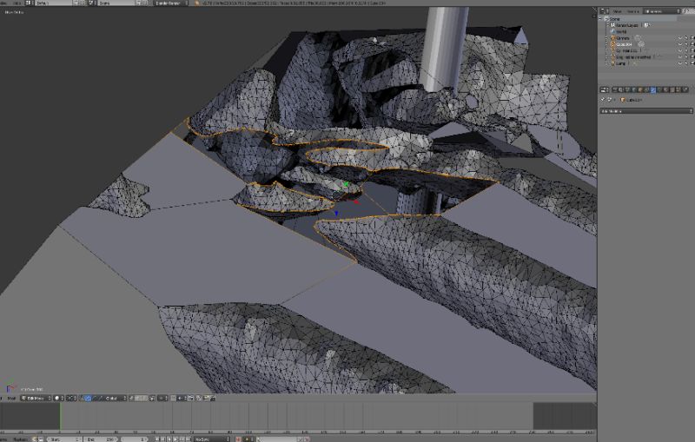Open the Physics tab in Properties

685,90
